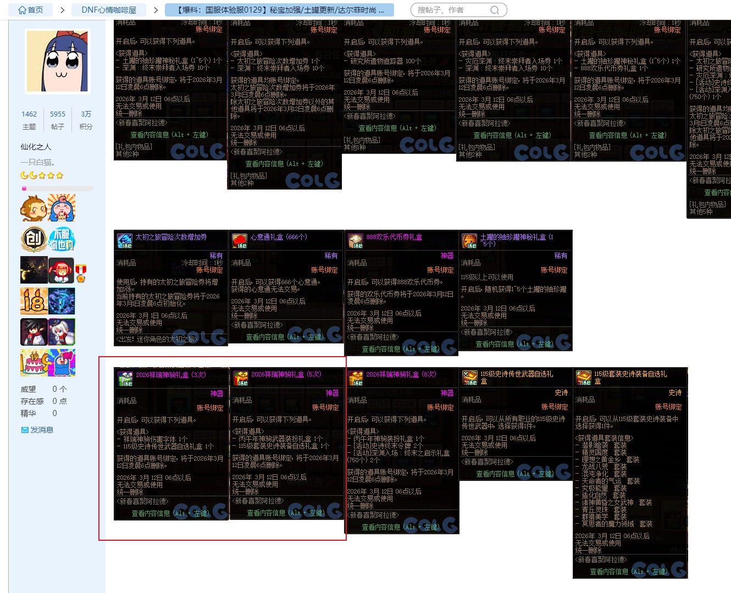Image resolution: width=731 pixels, height=593 pixels.
Task: Click the gold 创 creator badge
Action: 34,239
